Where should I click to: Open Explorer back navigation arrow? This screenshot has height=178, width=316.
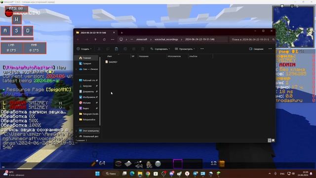[x=79, y=40]
